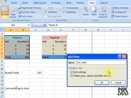Image resolution: width=131 pixels, height=98 pixels.
Task: Select the Grand Total cell
Action: (11, 73)
